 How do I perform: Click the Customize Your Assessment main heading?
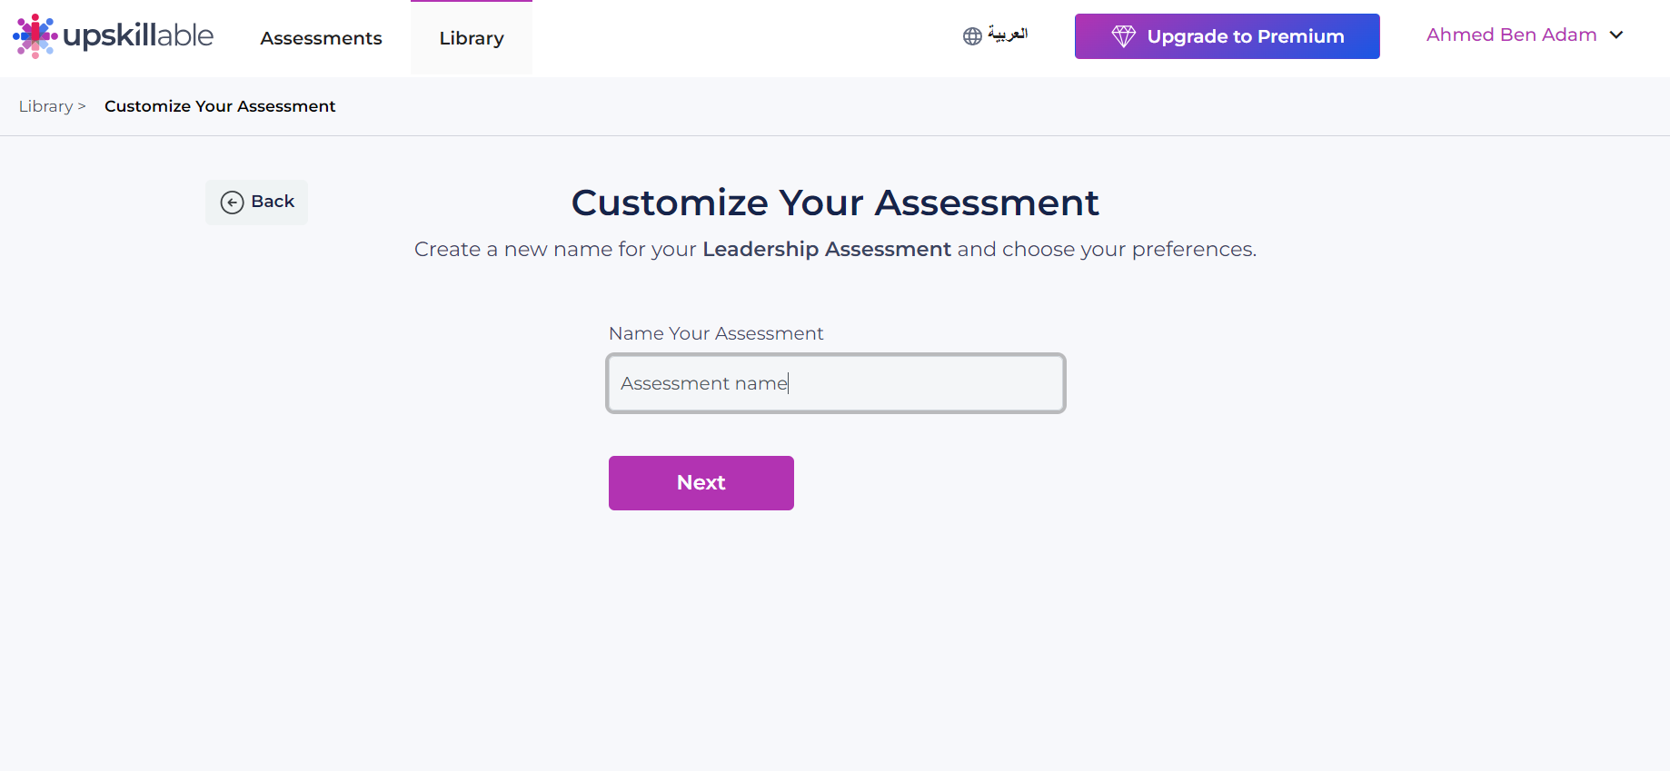[835, 203]
